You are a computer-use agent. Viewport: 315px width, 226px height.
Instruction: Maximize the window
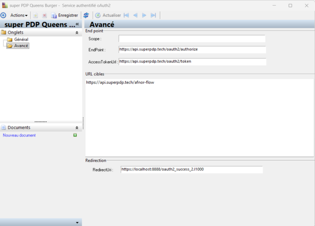pyautogui.click(x=290, y=6)
